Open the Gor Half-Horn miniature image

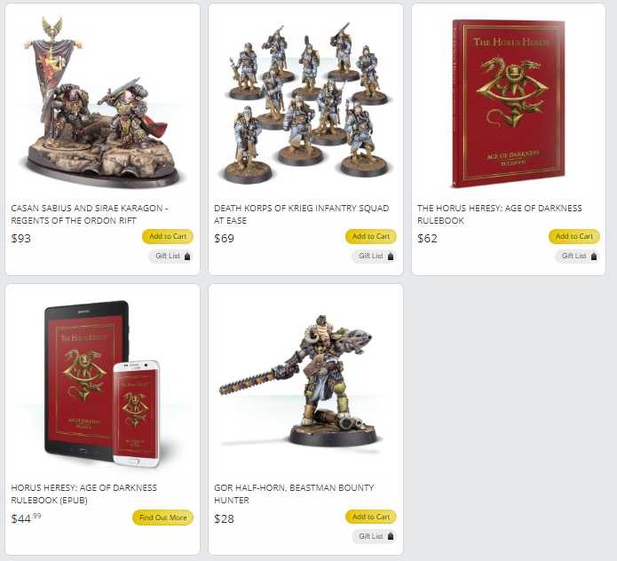(299, 383)
